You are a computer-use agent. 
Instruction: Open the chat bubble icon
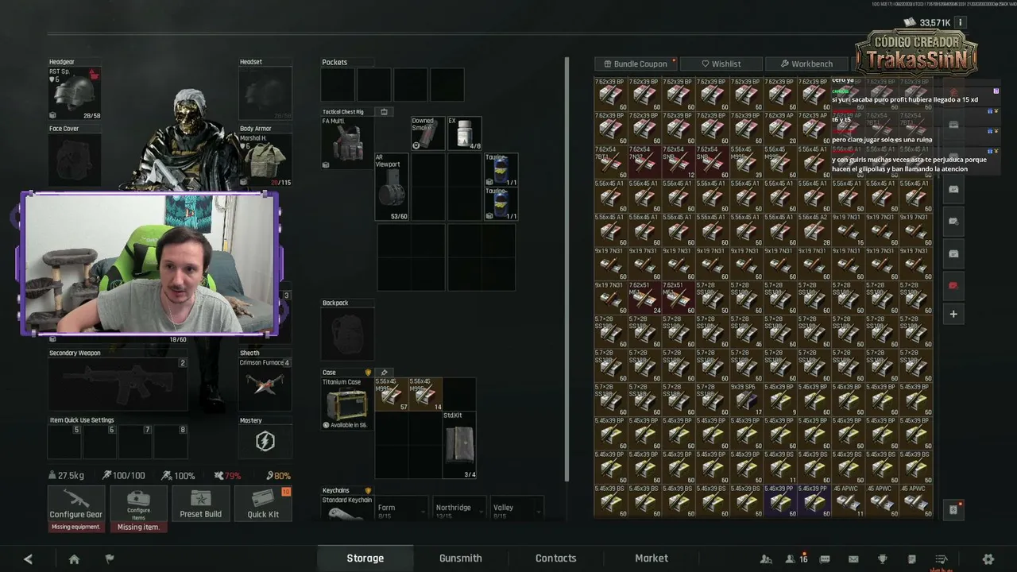tap(826, 558)
